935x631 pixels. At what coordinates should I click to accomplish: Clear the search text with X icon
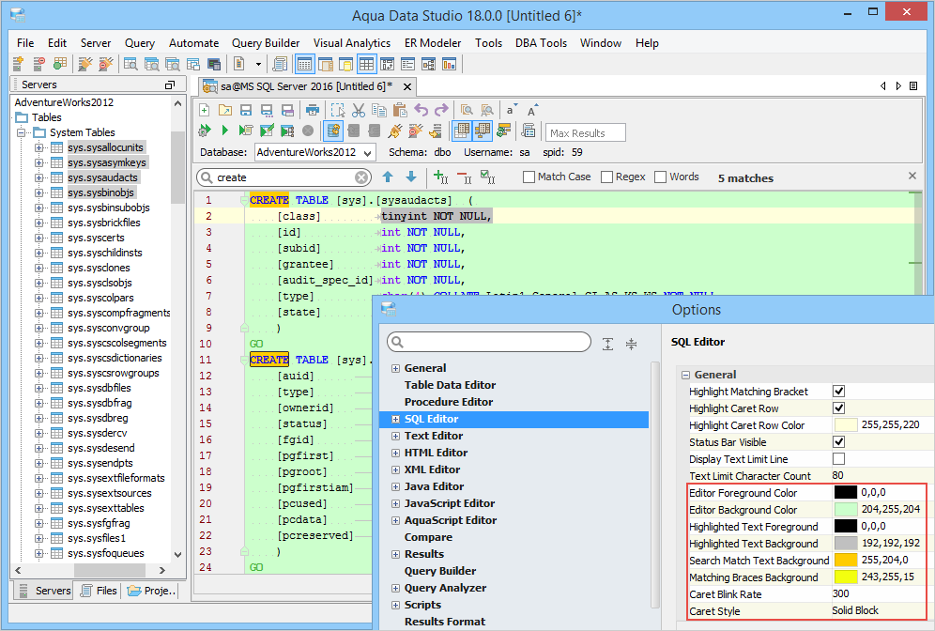pos(362,177)
